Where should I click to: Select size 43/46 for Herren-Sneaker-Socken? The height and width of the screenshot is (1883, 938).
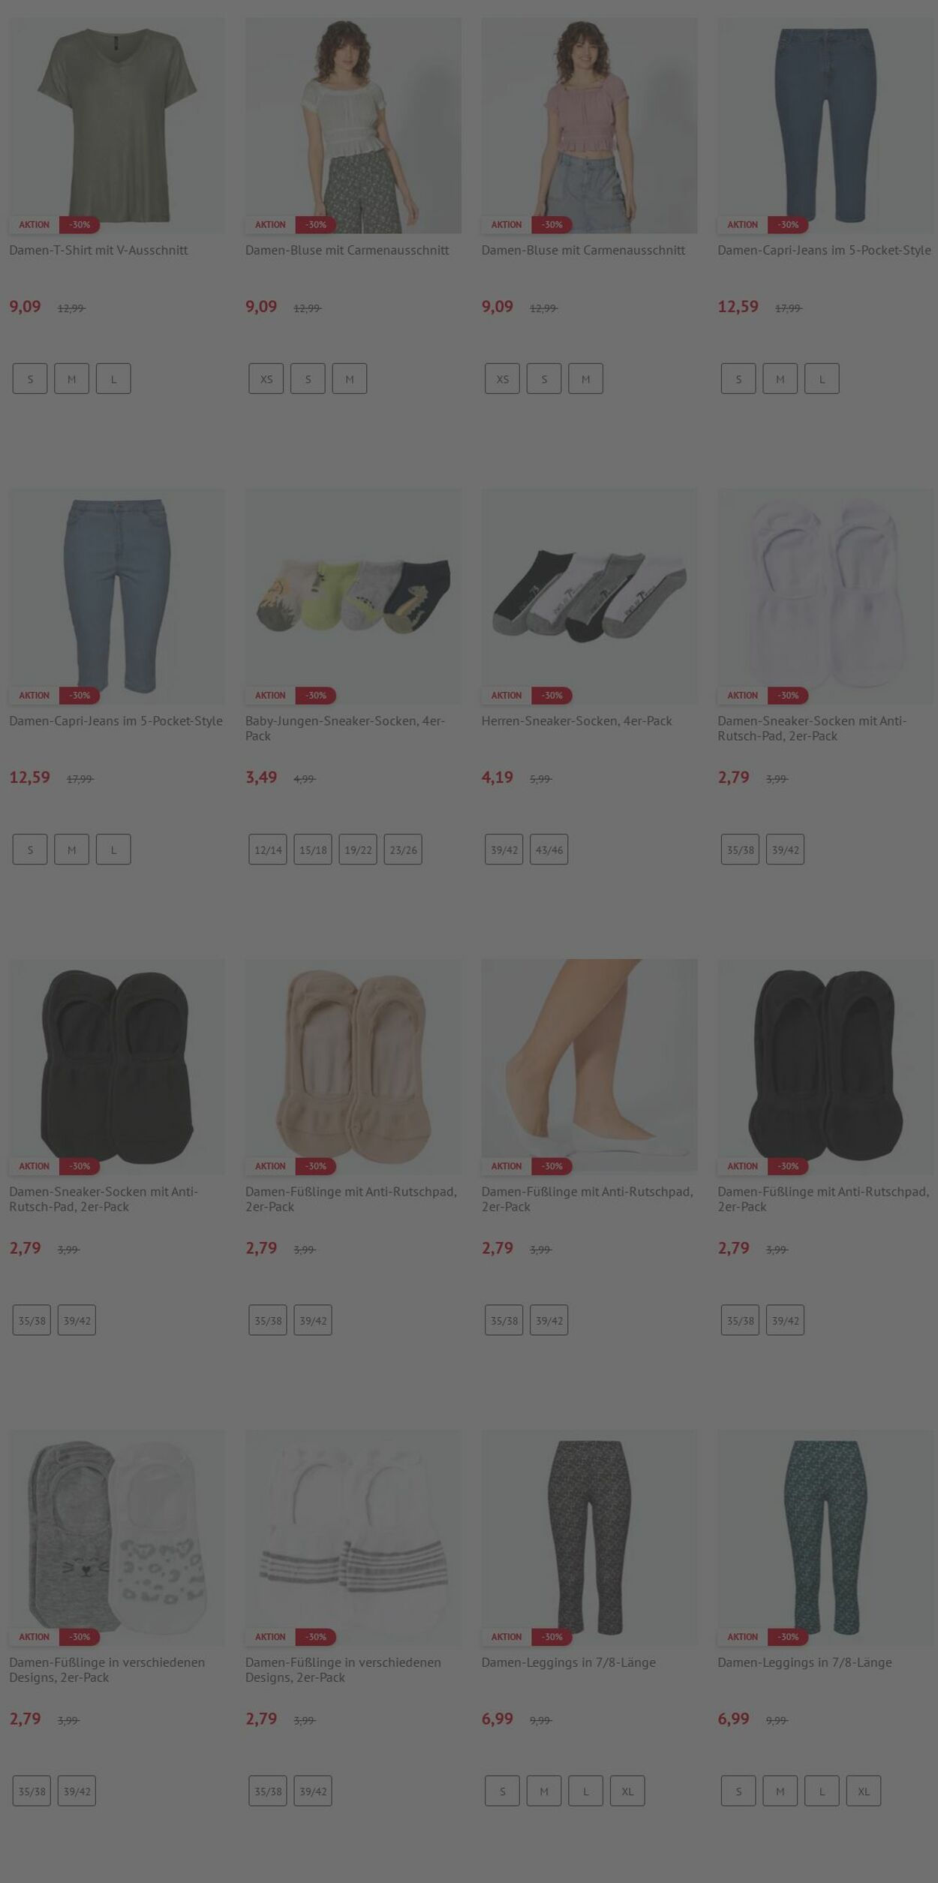(549, 850)
